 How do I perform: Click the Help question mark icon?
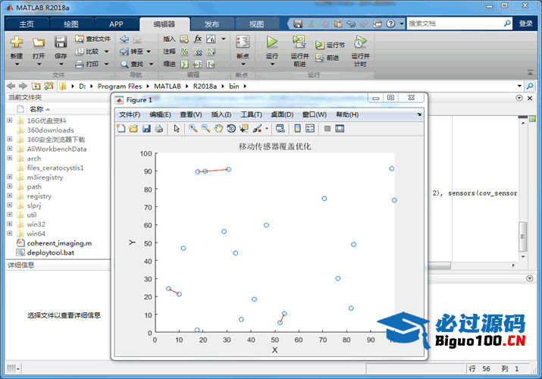coord(390,23)
